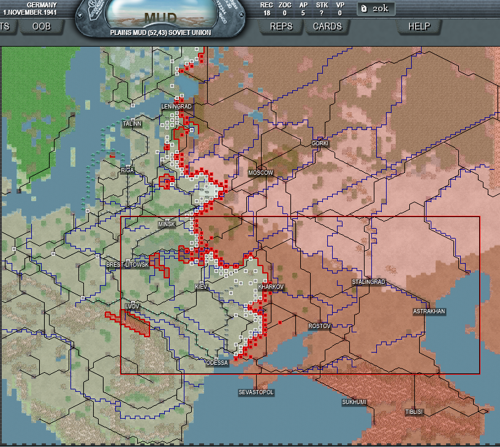Click the Kiev city marker

pyautogui.click(x=201, y=287)
